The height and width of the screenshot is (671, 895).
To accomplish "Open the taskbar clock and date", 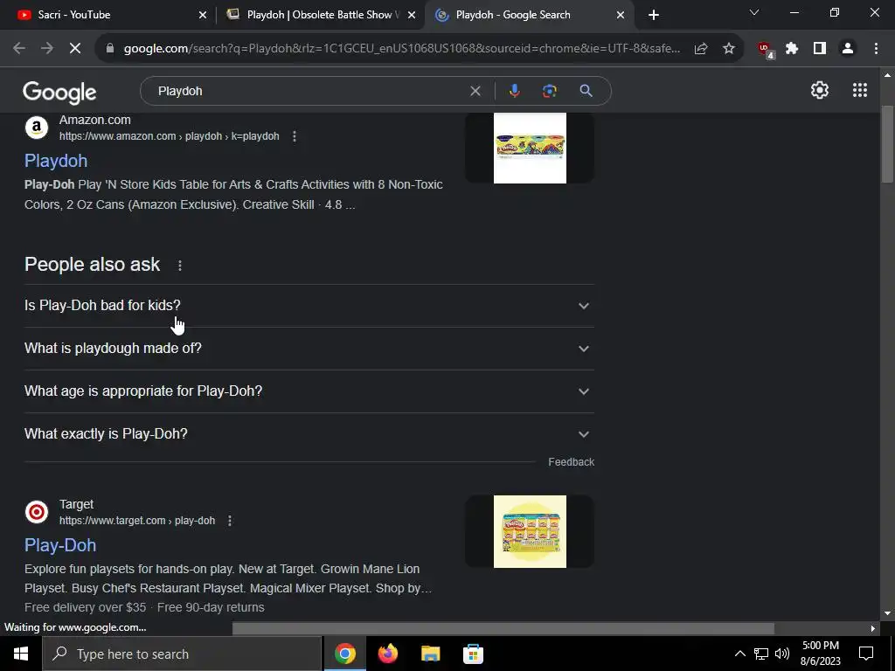I will click(820, 654).
